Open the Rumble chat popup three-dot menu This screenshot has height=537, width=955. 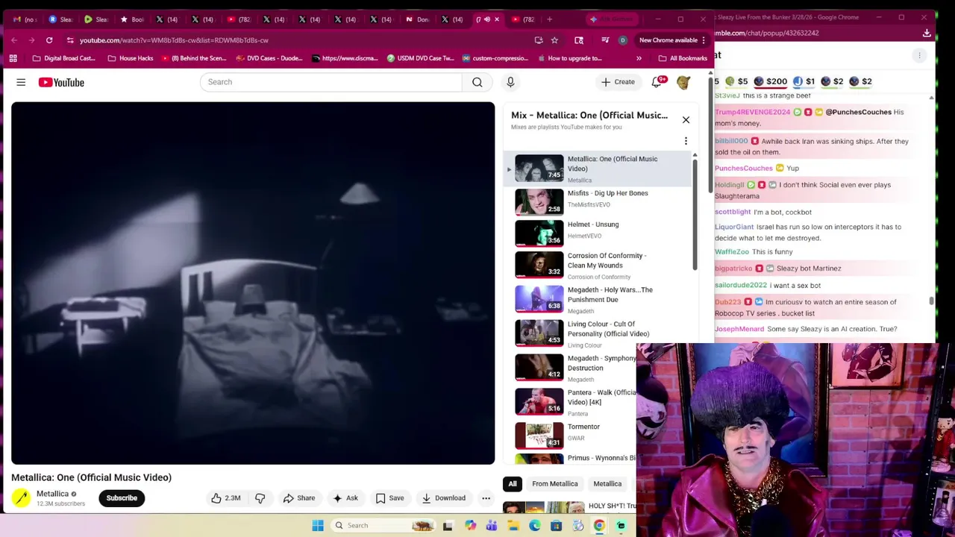(920, 55)
